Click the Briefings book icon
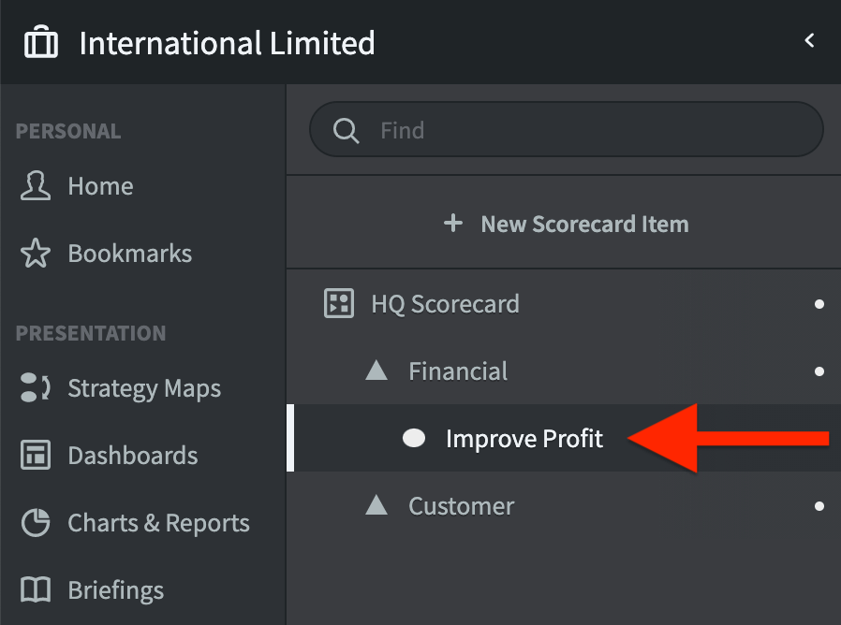The image size is (841, 625). tap(36, 590)
